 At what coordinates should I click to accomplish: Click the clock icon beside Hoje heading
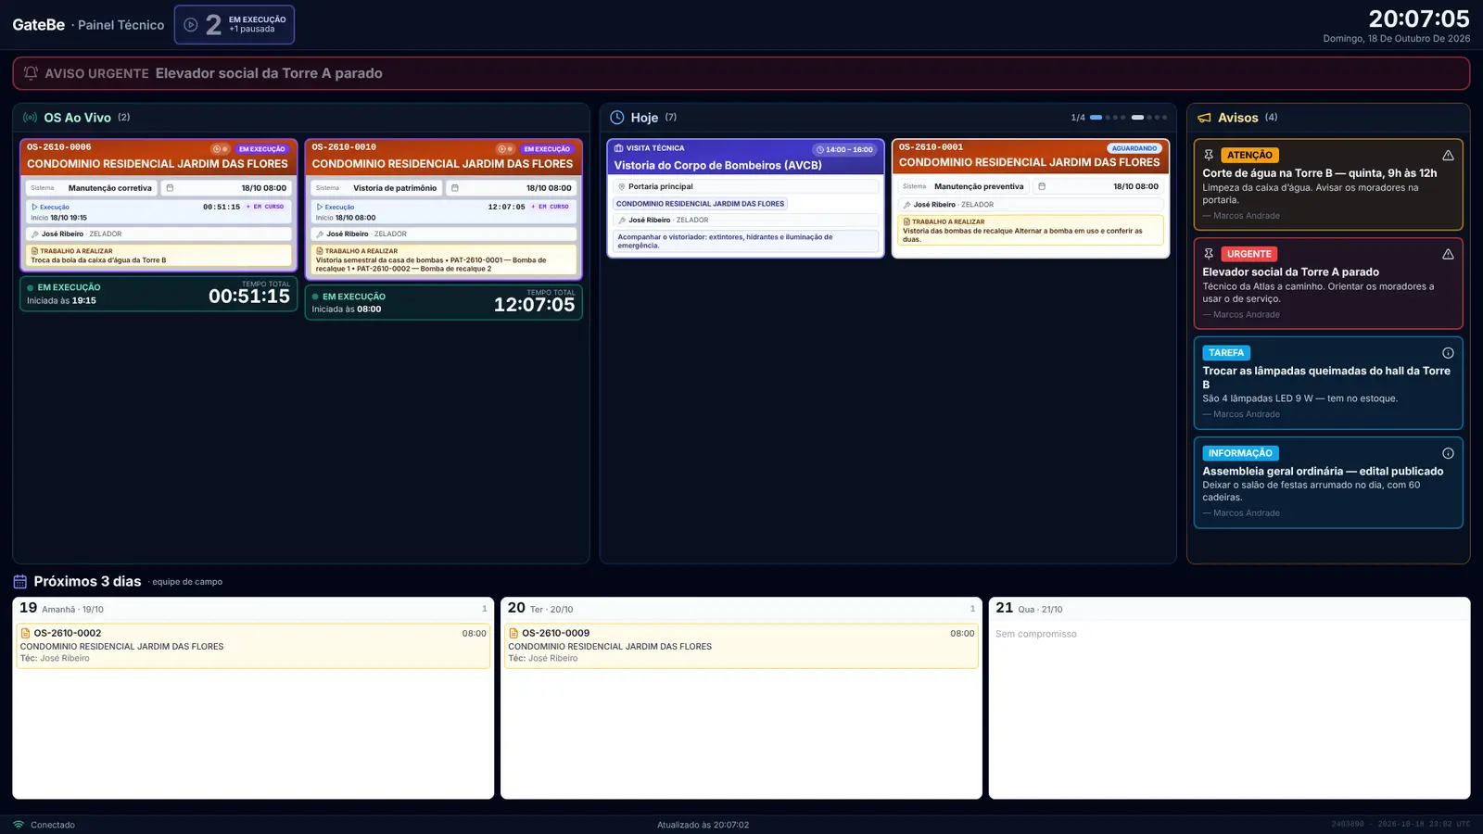[617, 118]
